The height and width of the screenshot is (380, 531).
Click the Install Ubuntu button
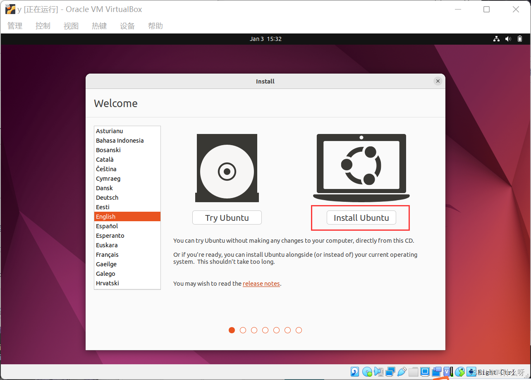[x=361, y=217]
